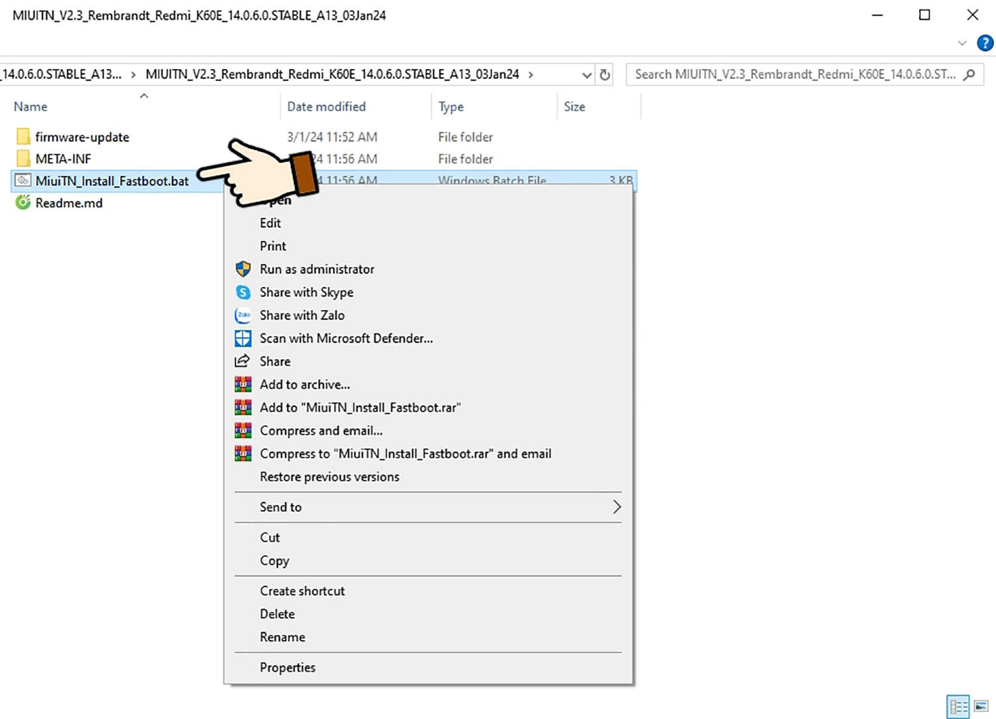Choose Rename from context menu
Viewport: 996px width, 719px height.
click(283, 637)
